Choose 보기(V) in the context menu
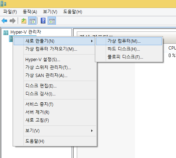176x158 pixels. 54,131
